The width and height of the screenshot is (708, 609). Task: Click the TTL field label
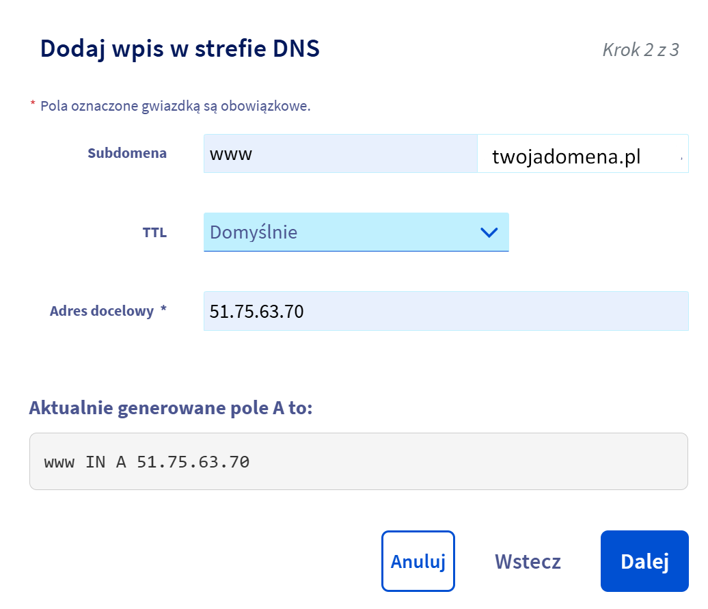point(154,232)
